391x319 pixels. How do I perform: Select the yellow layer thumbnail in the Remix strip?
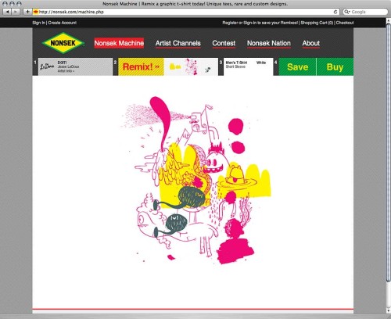coord(175,67)
